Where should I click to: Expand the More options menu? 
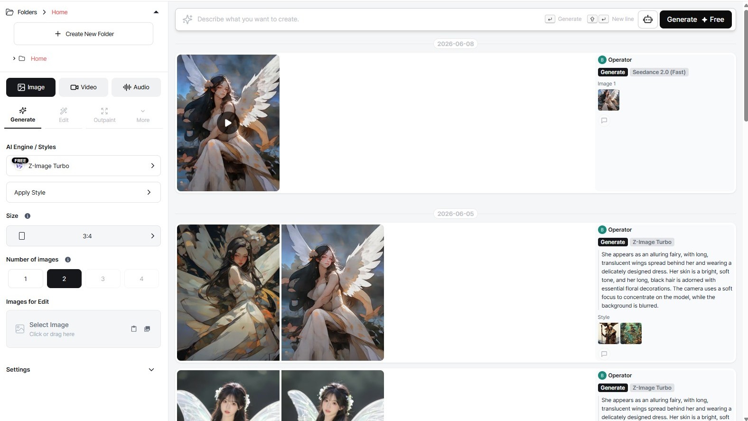(143, 115)
